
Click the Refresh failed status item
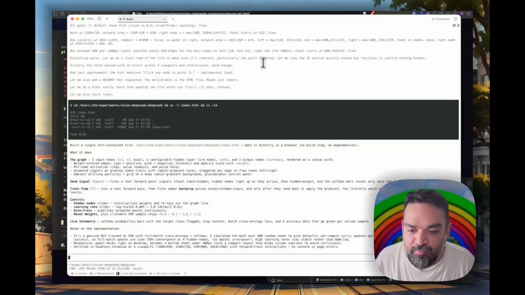click(102, 273)
